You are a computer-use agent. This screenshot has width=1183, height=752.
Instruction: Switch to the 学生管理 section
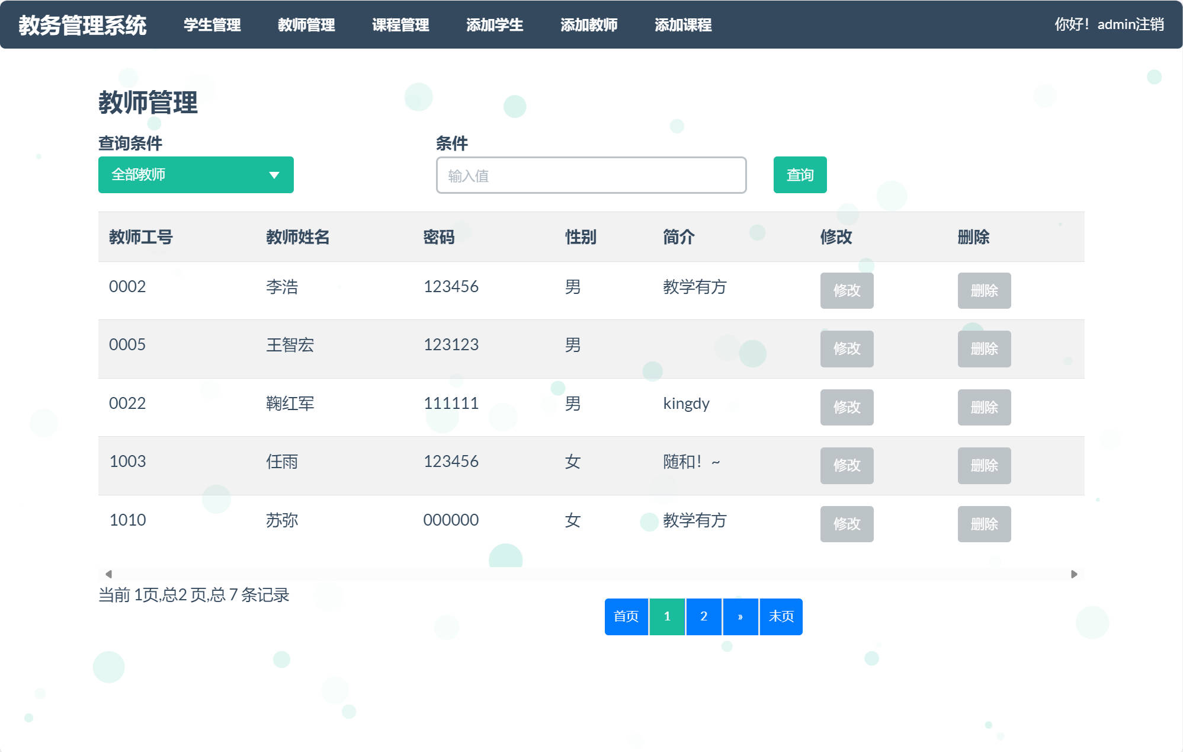(212, 25)
